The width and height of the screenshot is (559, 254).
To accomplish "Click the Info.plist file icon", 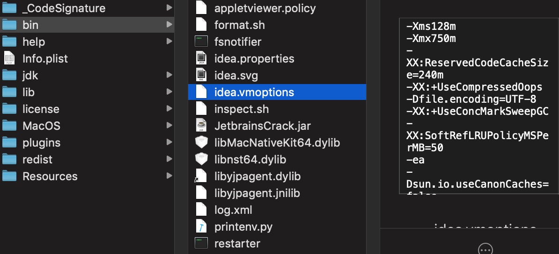I will 9,58.
